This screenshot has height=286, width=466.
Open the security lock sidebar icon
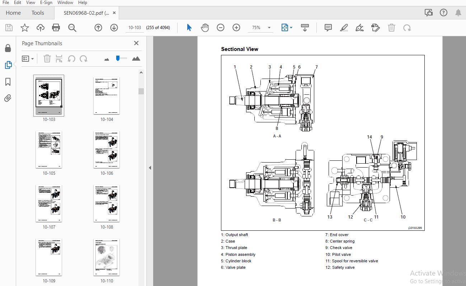8,48
